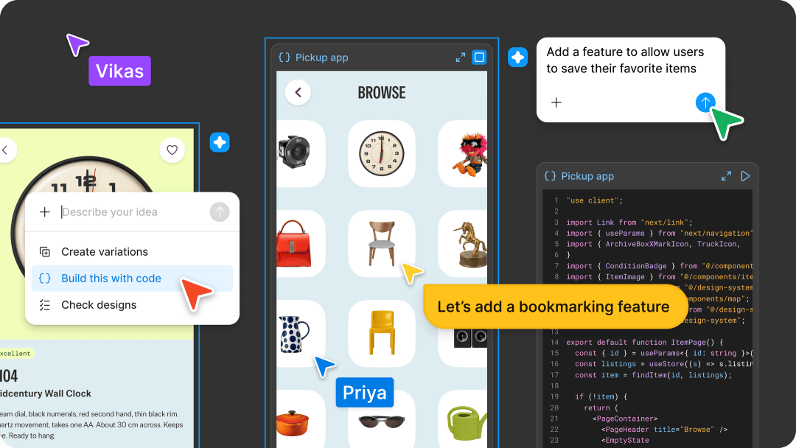This screenshot has height=448, width=796.
Task: Open the red puppet toy item
Action: pyautogui.click(x=462, y=154)
